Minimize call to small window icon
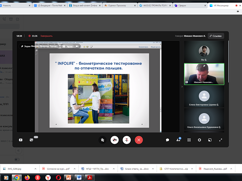The width and height of the screenshot is (242, 181). click(210, 140)
